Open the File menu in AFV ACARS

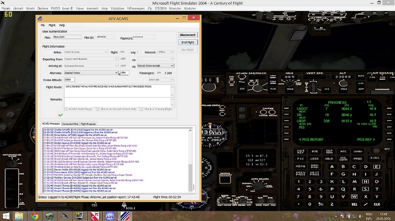click(x=43, y=25)
